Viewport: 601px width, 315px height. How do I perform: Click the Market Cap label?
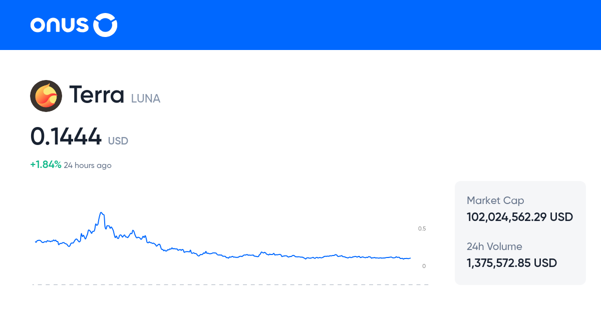[495, 200]
